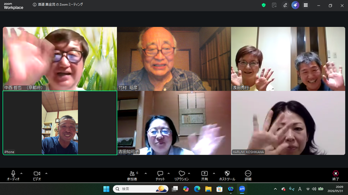The width and height of the screenshot is (348, 195).
Task: Click the 中西 哲也 (京都府) name label
Action: coord(24,88)
